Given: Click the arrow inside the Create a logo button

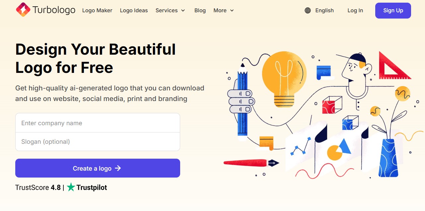Looking at the screenshot, I should (x=118, y=168).
